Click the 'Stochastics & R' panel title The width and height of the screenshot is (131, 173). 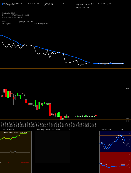107,129
